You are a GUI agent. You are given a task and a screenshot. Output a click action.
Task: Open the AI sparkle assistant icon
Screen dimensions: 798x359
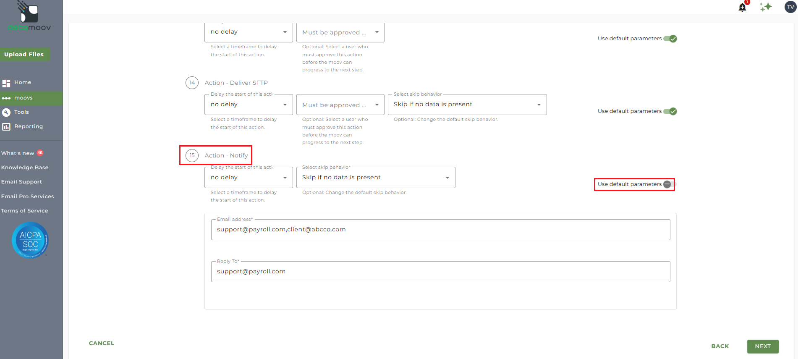click(x=766, y=7)
